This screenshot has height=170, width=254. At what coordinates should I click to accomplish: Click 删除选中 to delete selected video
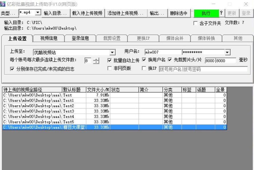coord(178,13)
